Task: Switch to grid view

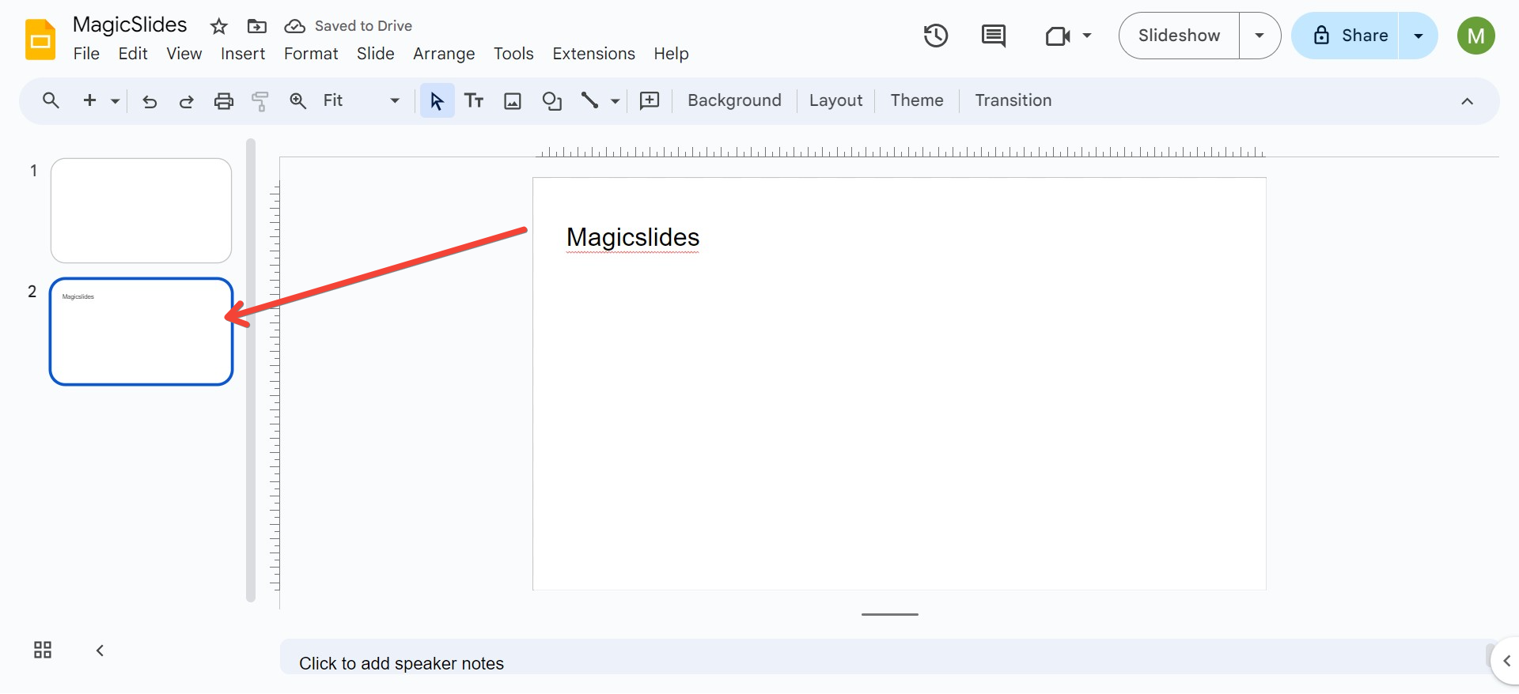Action: (x=43, y=650)
